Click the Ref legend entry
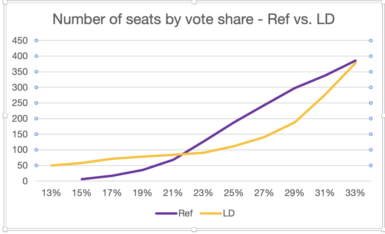Screen dimensions: 385x234 point(185,213)
